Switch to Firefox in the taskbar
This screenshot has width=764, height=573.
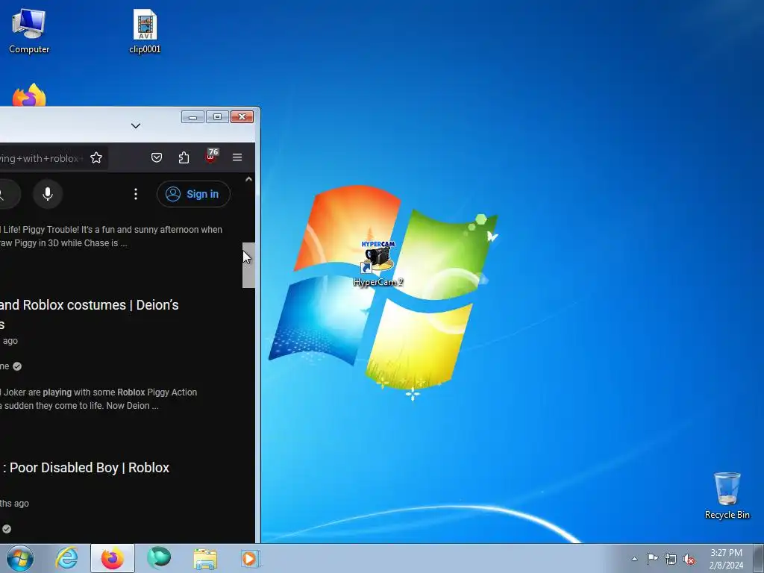(112, 558)
